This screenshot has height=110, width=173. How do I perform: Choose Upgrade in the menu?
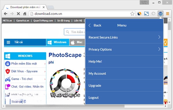click(124, 86)
